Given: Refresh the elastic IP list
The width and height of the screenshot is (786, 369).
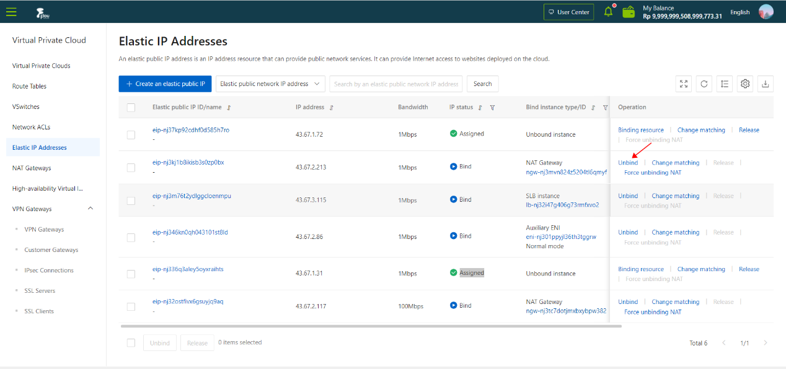Looking at the screenshot, I should (x=704, y=84).
